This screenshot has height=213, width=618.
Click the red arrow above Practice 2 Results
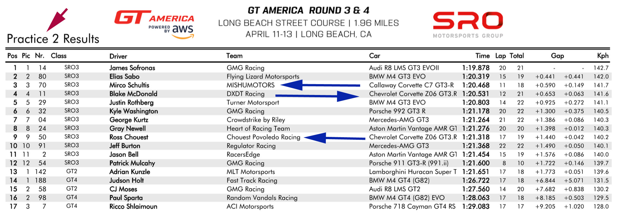[x=57, y=20]
